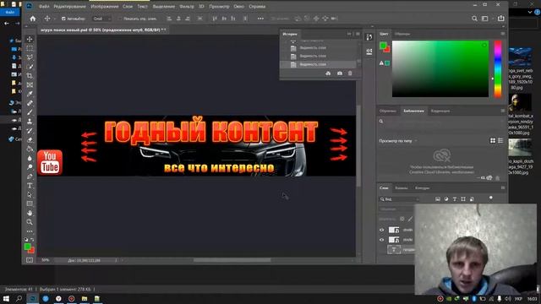This screenshot has width=541, height=304.
Task: Select the Pen tool
Action: (x=30, y=176)
